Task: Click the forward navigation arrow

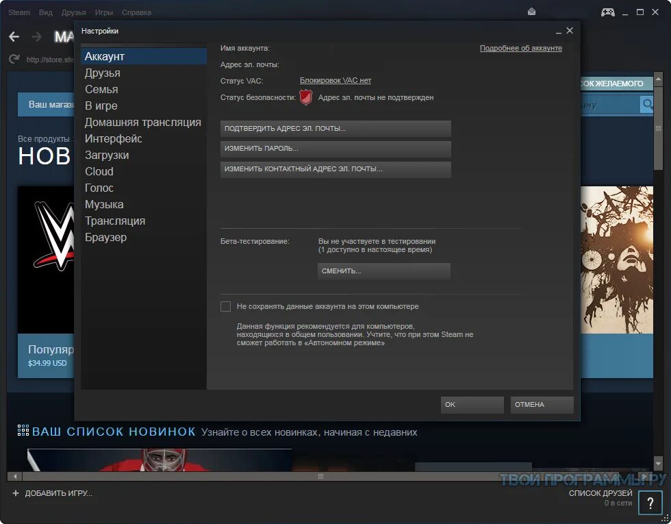Action: (x=37, y=37)
